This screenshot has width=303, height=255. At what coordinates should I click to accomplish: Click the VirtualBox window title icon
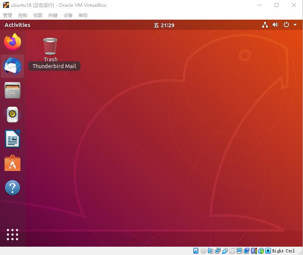pos(6,5)
